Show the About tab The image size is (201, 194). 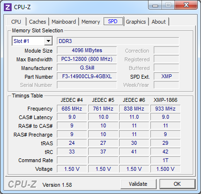(159, 22)
